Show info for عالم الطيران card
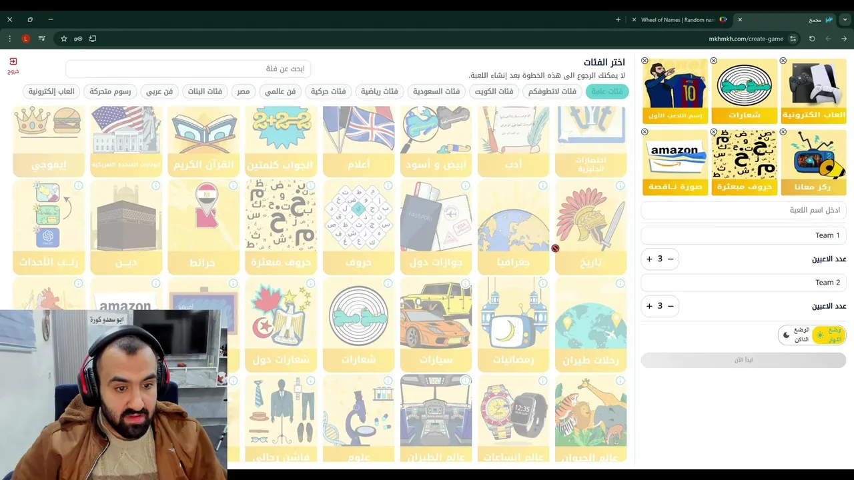The height and width of the screenshot is (480, 854). tap(466, 381)
